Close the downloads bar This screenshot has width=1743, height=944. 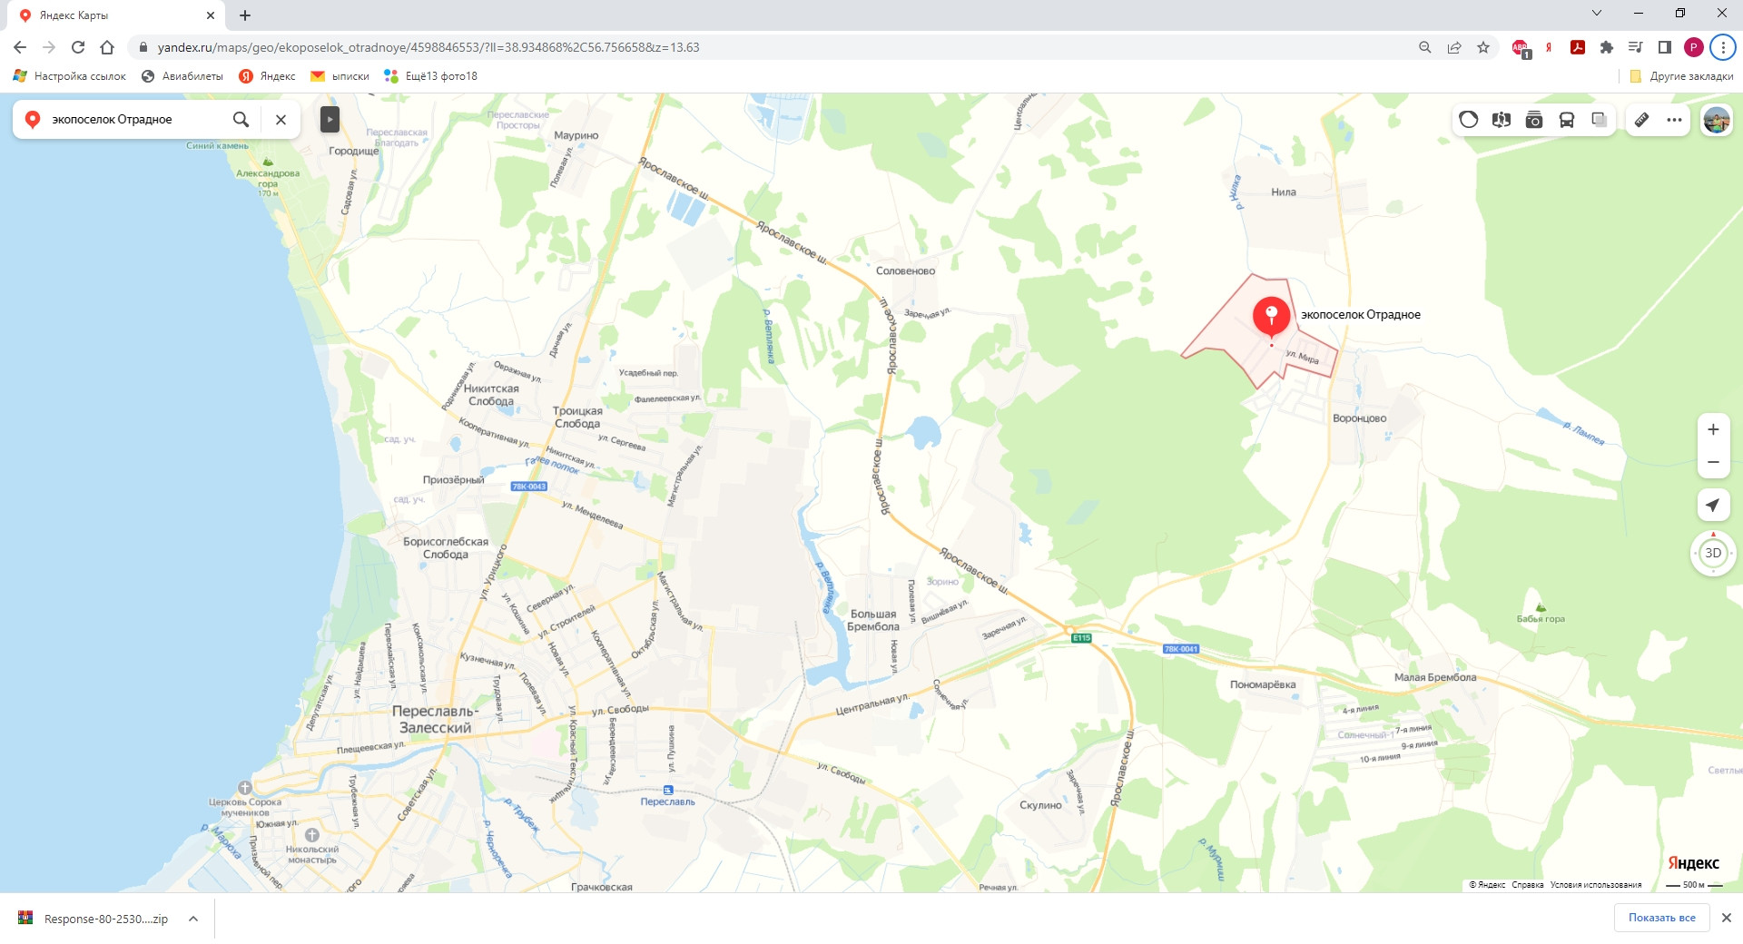(x=1727, y=918)
